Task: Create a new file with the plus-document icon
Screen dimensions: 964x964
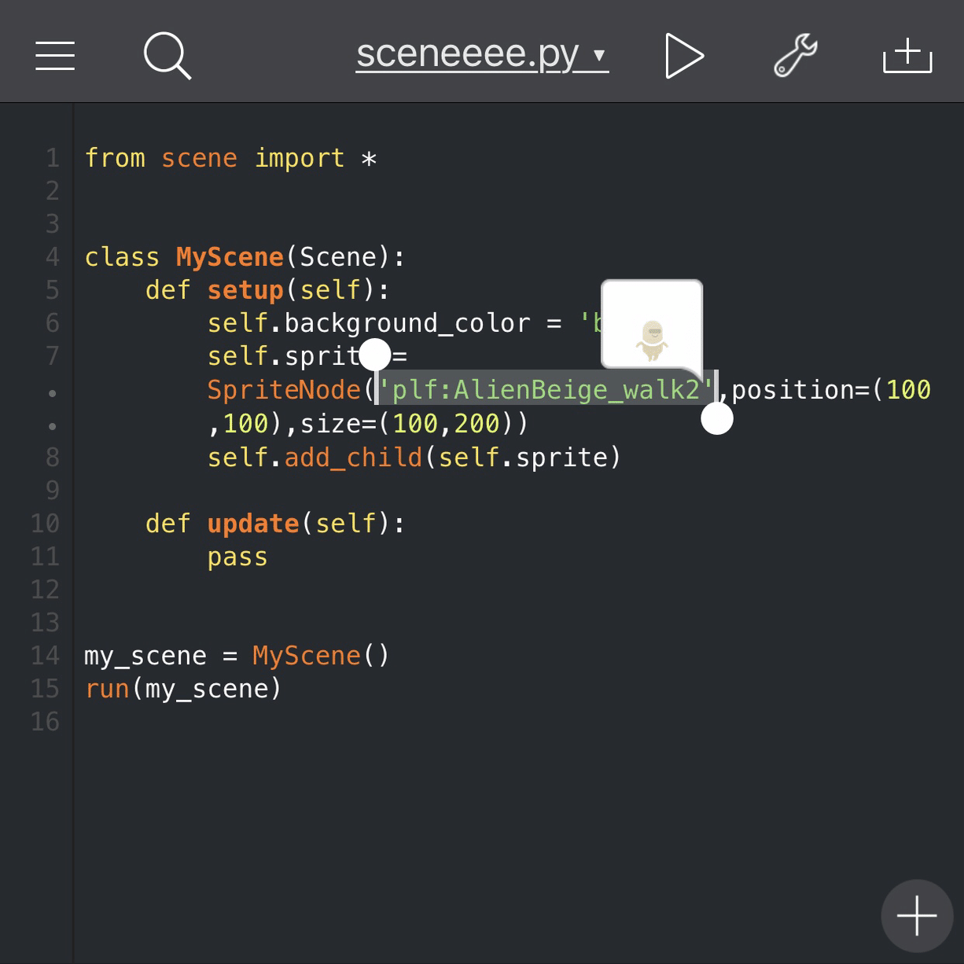Action: click(906, 55)
